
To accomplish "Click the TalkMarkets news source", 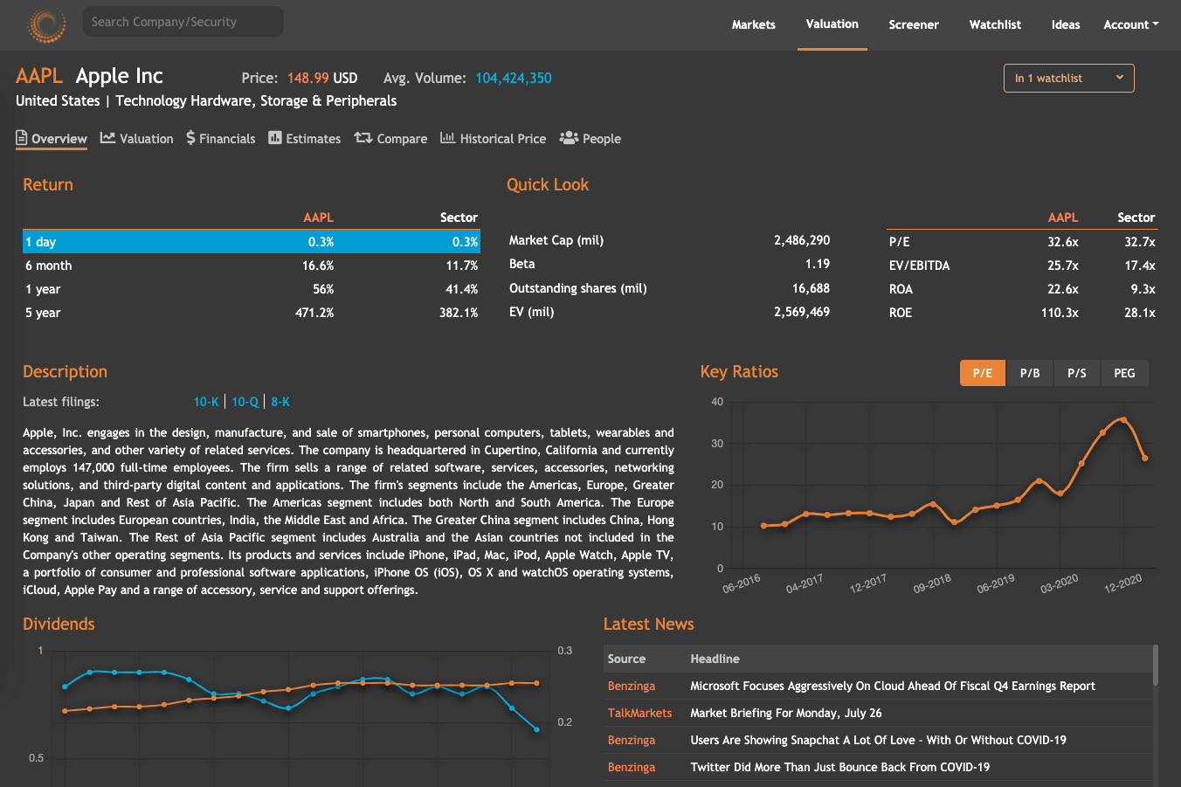I will [x=639, y=713].
